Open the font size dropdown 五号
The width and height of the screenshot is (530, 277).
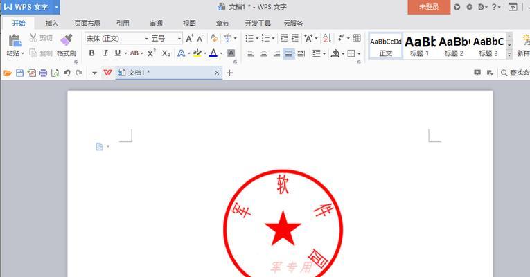tap(179, 39)
